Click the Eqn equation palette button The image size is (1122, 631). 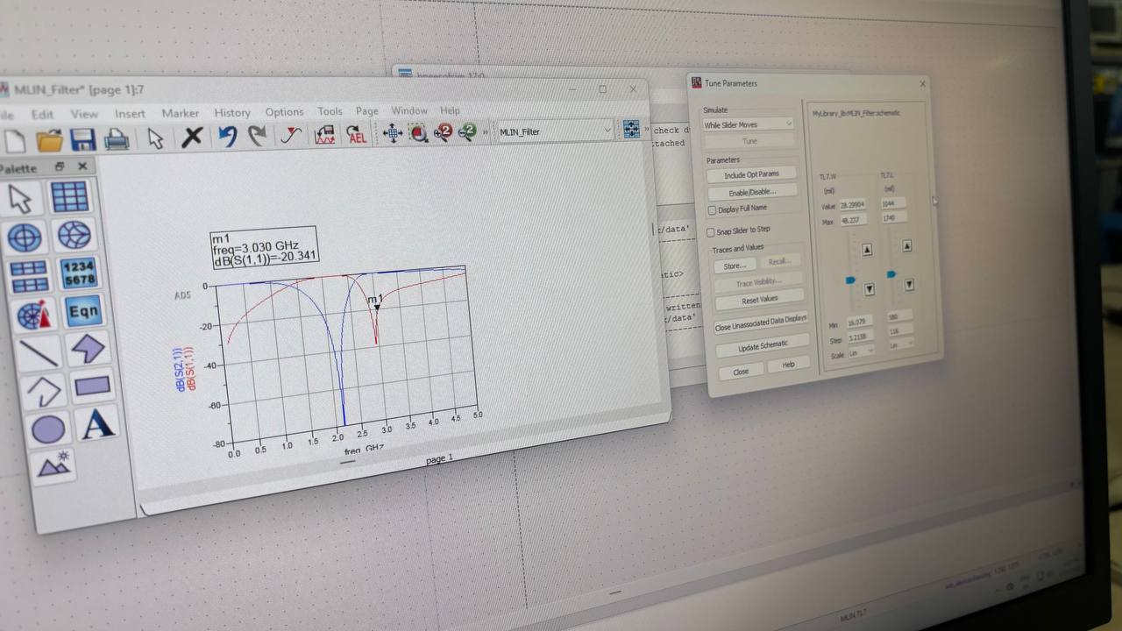[83, 311]
